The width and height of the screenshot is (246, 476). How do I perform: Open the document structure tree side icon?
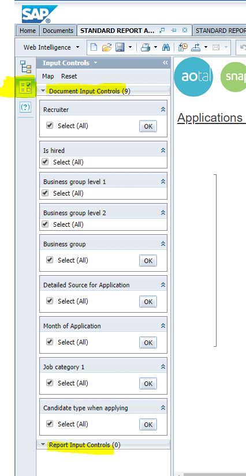(x=25, y=67)
